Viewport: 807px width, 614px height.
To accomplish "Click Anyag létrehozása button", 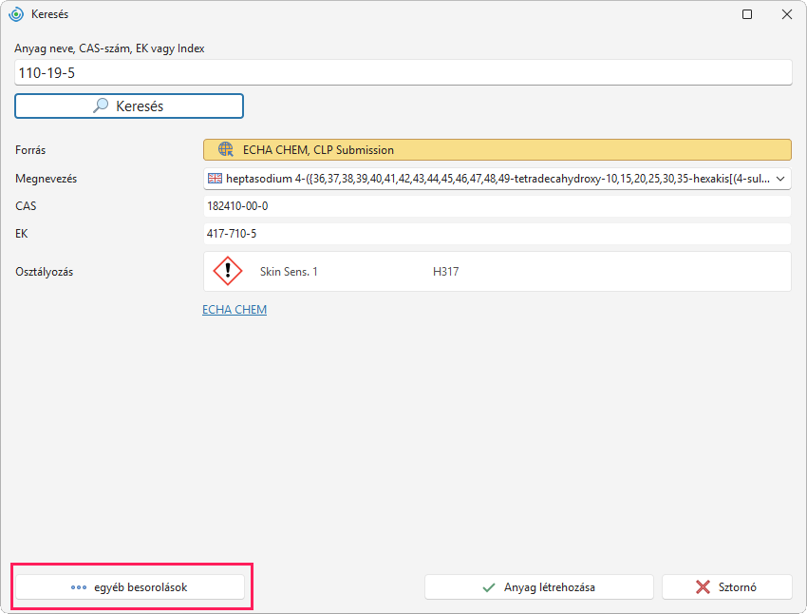I will click(x=539, y=587).
